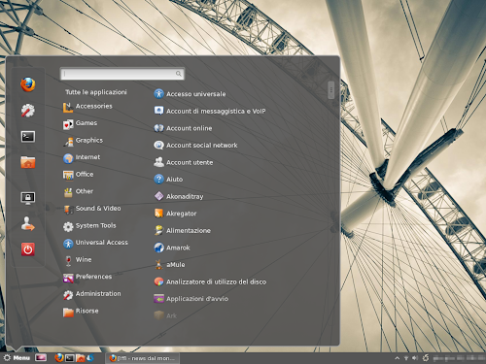Open the Universal Access category
The height and width of the screenshot is (364, 486).
95,243
